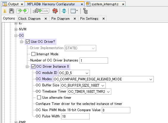Open the OC Modes dropdown list
The image size is (168, 123).
[x=103, y=79]
